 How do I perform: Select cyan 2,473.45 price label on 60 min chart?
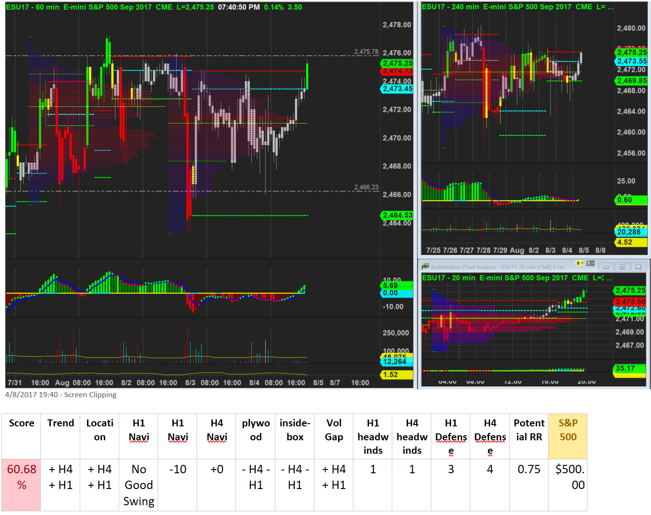click(x=397, y=89)
